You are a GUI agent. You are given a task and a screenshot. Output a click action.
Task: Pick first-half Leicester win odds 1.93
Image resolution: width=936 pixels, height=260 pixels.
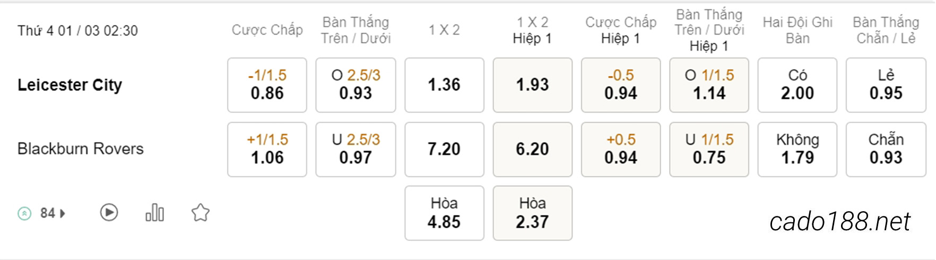coord(532,85)
